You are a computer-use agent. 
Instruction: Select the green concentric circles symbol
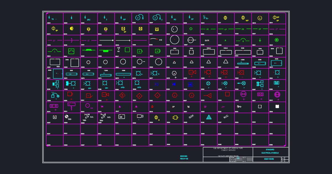(x=276, y=40)
